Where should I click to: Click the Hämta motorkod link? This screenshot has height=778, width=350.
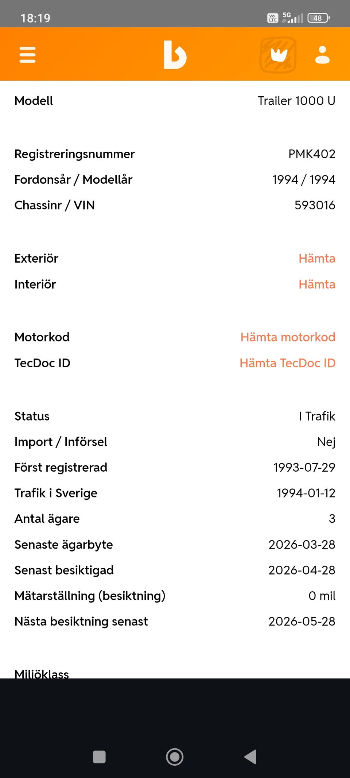click(288, 337)
